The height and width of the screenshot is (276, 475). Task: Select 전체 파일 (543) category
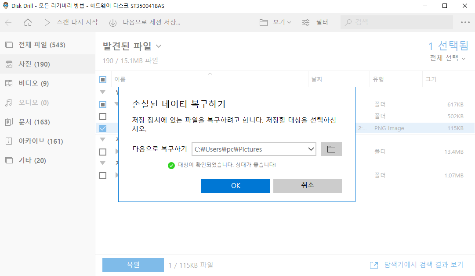pyautogui.click(x=47, y=45)
